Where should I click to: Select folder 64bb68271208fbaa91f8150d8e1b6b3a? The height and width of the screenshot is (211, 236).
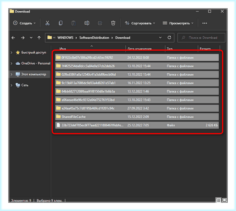[x=137, y=91]
